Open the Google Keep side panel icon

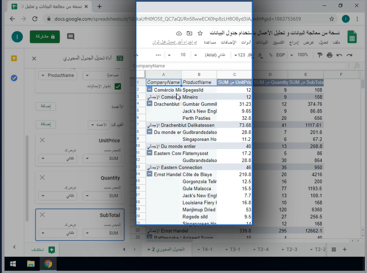click(x=14, y=58)
